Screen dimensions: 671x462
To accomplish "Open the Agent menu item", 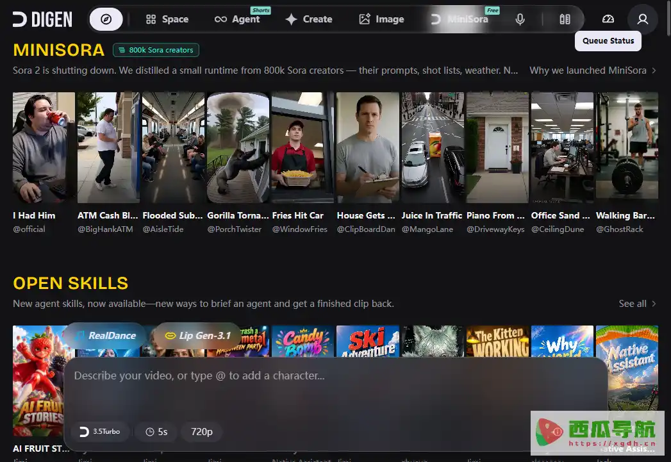I will click(x=238, y=19).
